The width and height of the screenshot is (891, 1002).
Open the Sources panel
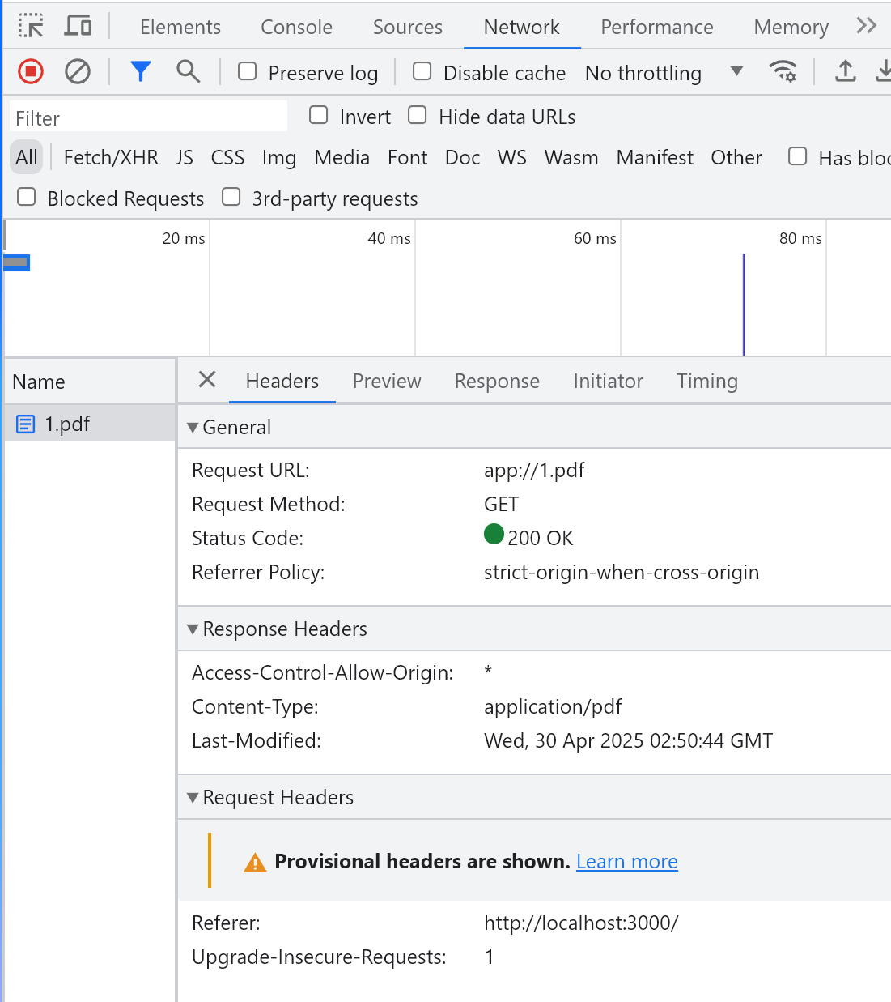point(408,27)
